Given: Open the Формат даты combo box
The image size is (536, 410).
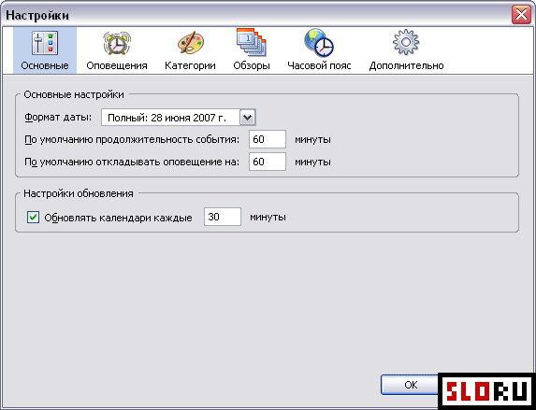Looking at the screenshot, I should (x=179, y=118).
